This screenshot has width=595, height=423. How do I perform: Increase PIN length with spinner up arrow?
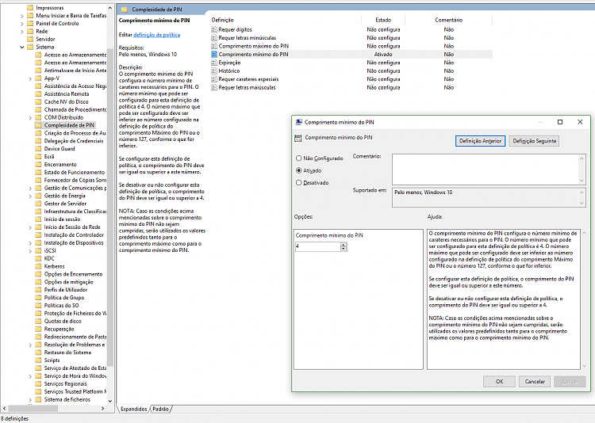click(344, 245)
